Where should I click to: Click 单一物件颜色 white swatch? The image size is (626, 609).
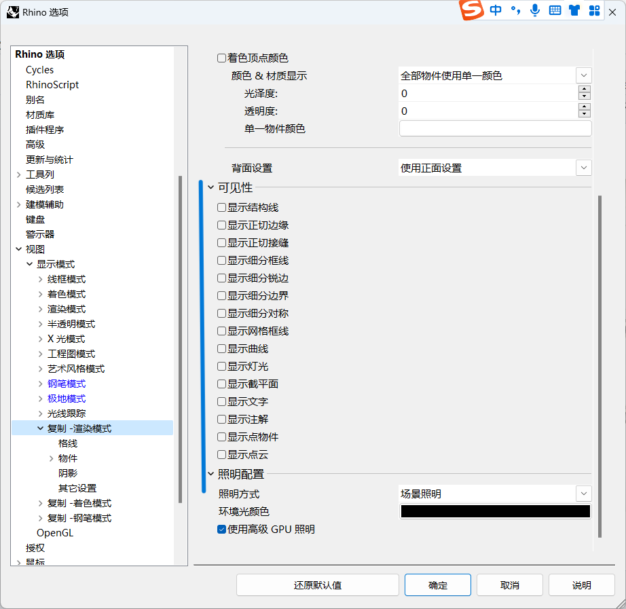coord(496,128)
